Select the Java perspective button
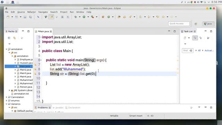 tap(208, 24)
